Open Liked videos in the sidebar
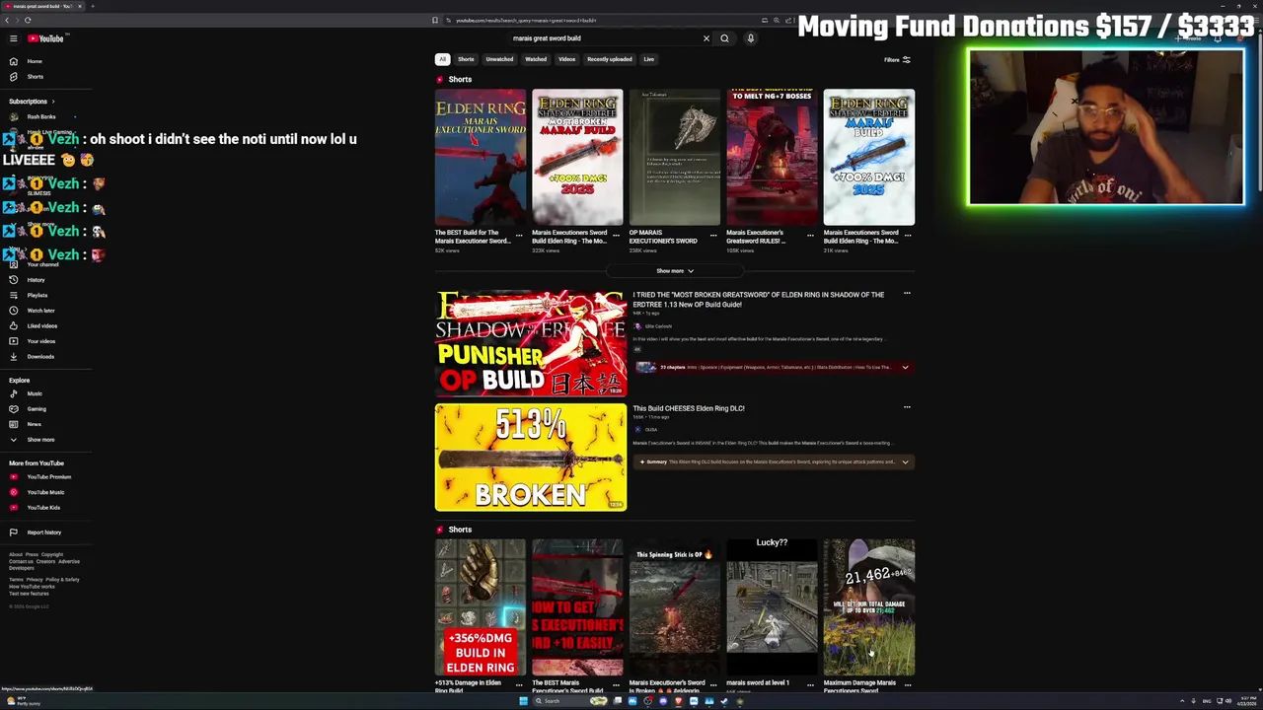 [x=41, y=325]
